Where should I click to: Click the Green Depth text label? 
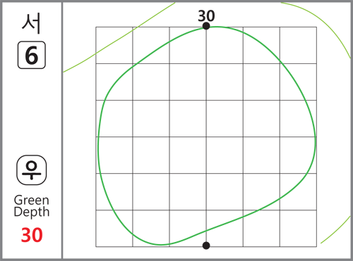click(32, 206)
